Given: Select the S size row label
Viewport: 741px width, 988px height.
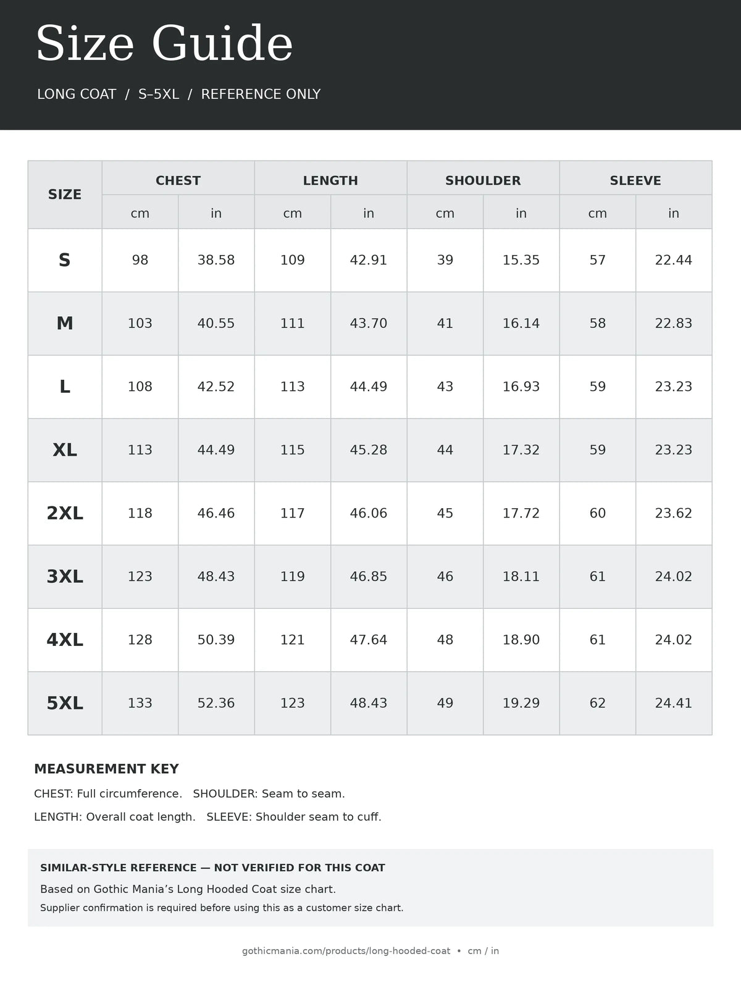Looking at the screenshot, I should [65, 260].
